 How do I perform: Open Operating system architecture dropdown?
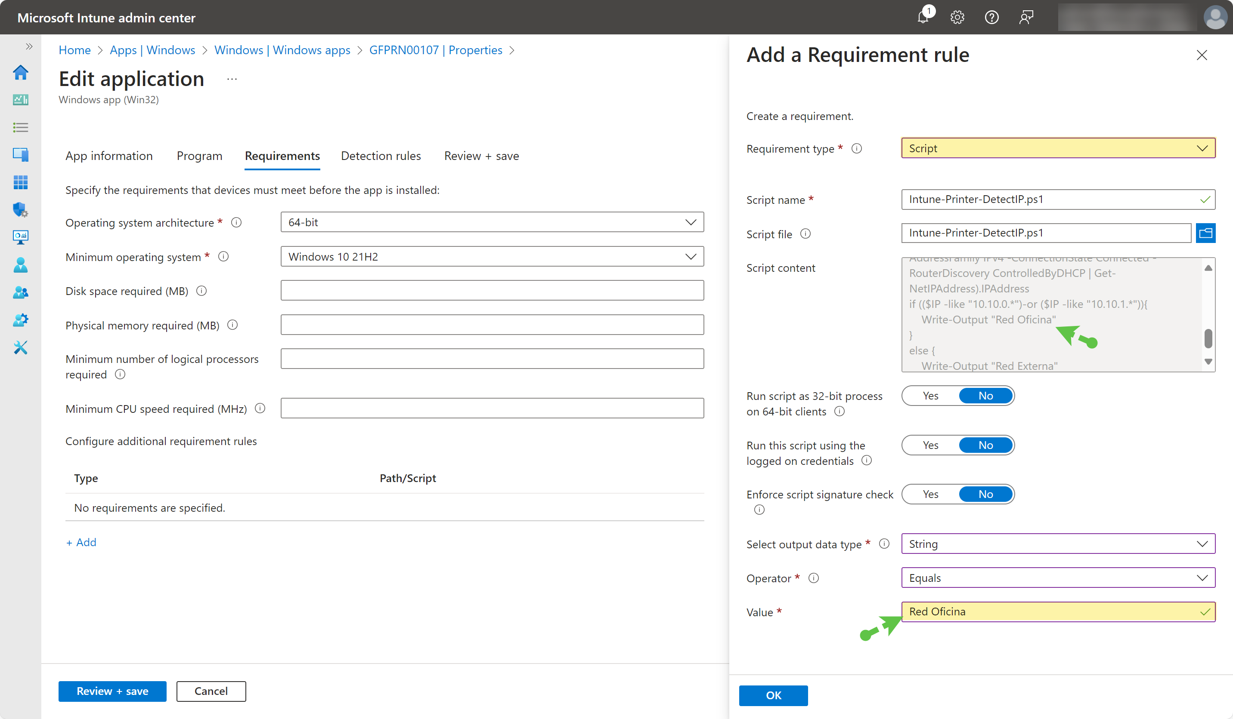tap(492, 222)
